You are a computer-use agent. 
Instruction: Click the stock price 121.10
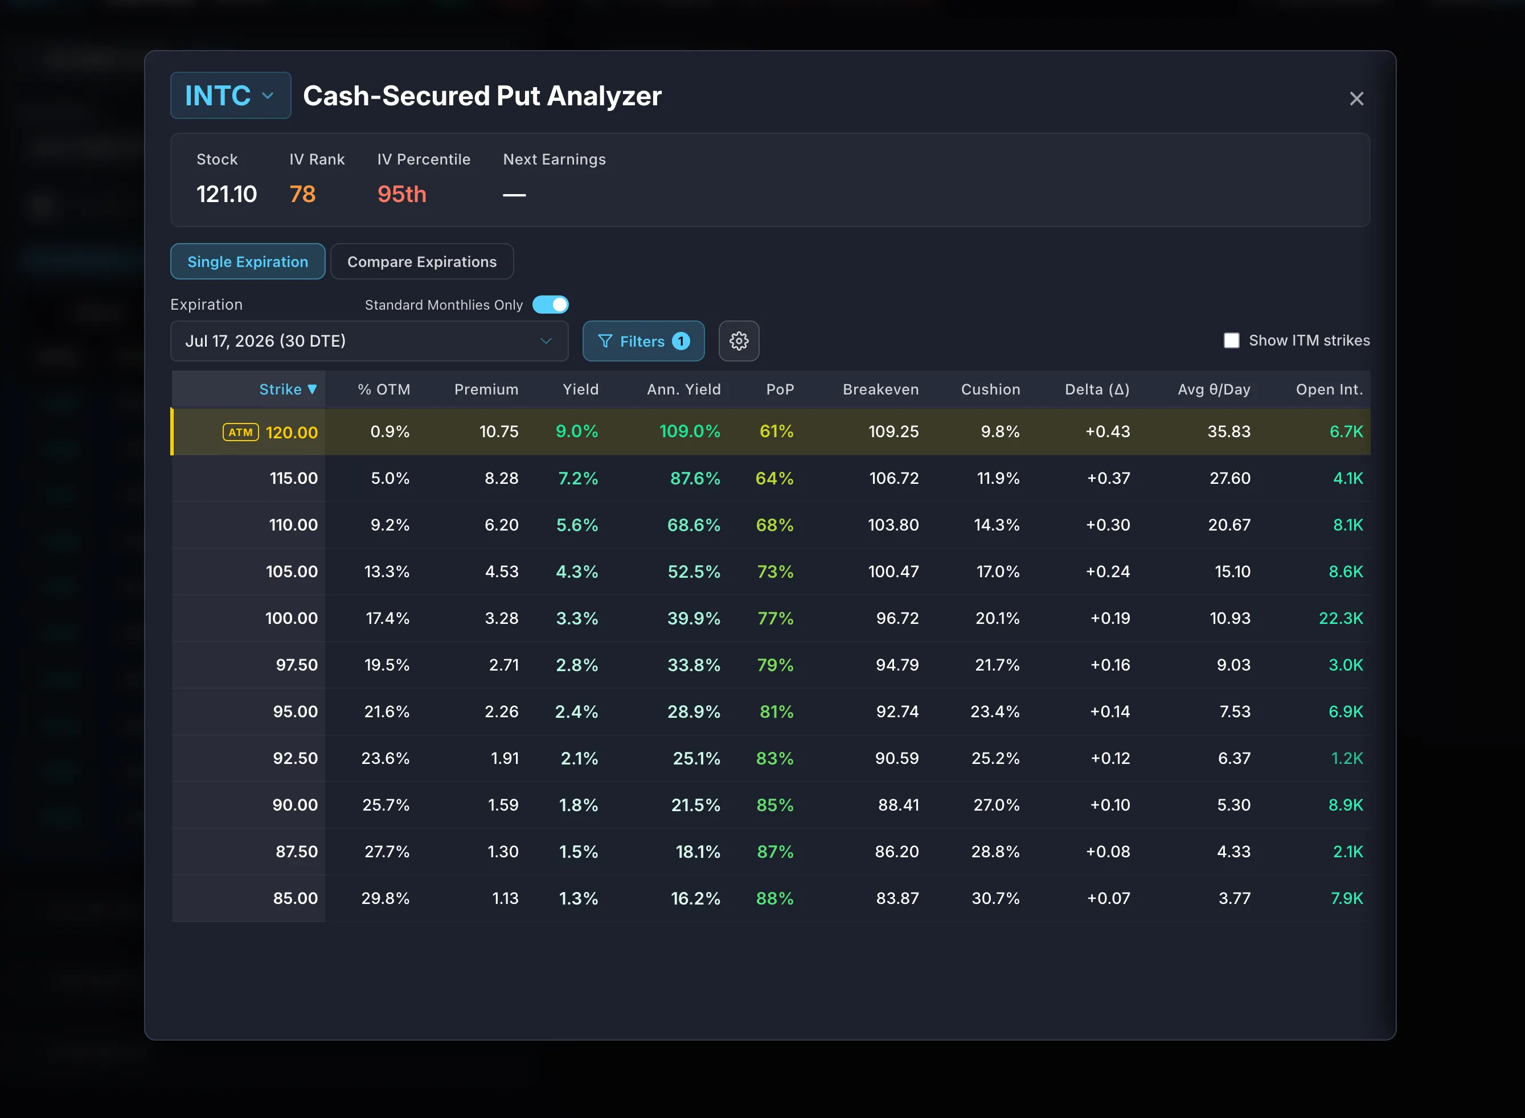pos(226,194)
